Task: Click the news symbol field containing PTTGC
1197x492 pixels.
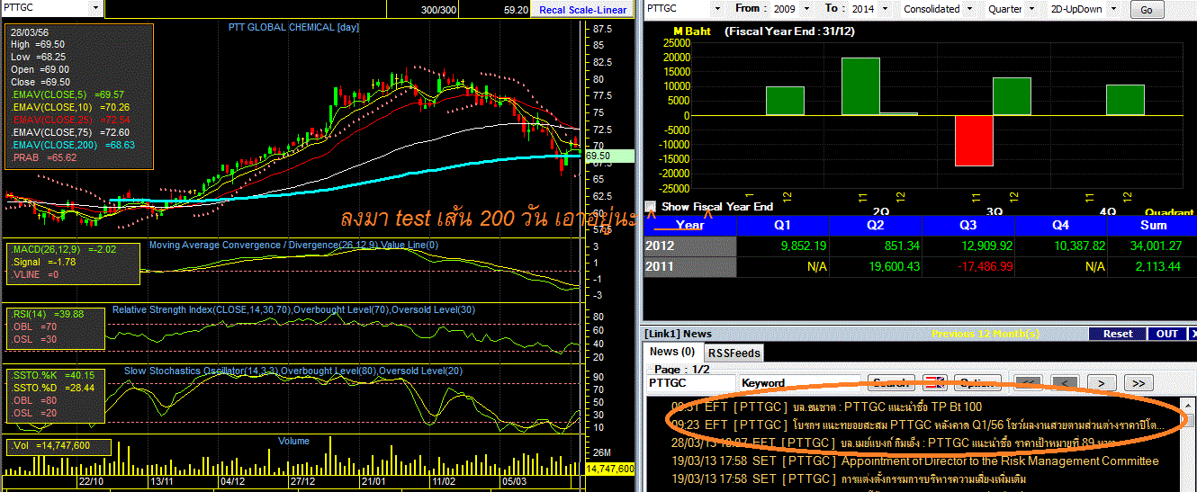Action: coord(690,382)
